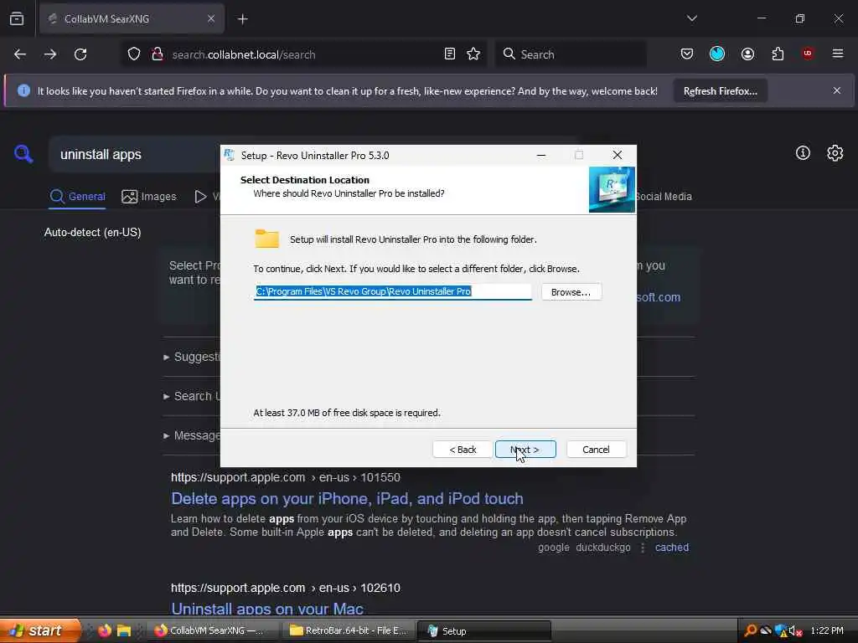
Task: Open file explorer quick launch icon
Action: click(x=124, y=630)
